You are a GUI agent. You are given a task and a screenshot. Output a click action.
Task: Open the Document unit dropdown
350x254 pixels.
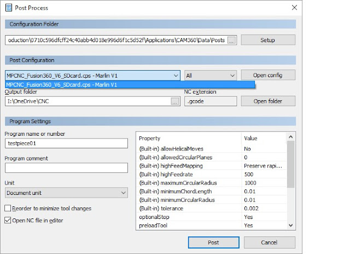tap(66, 193)
